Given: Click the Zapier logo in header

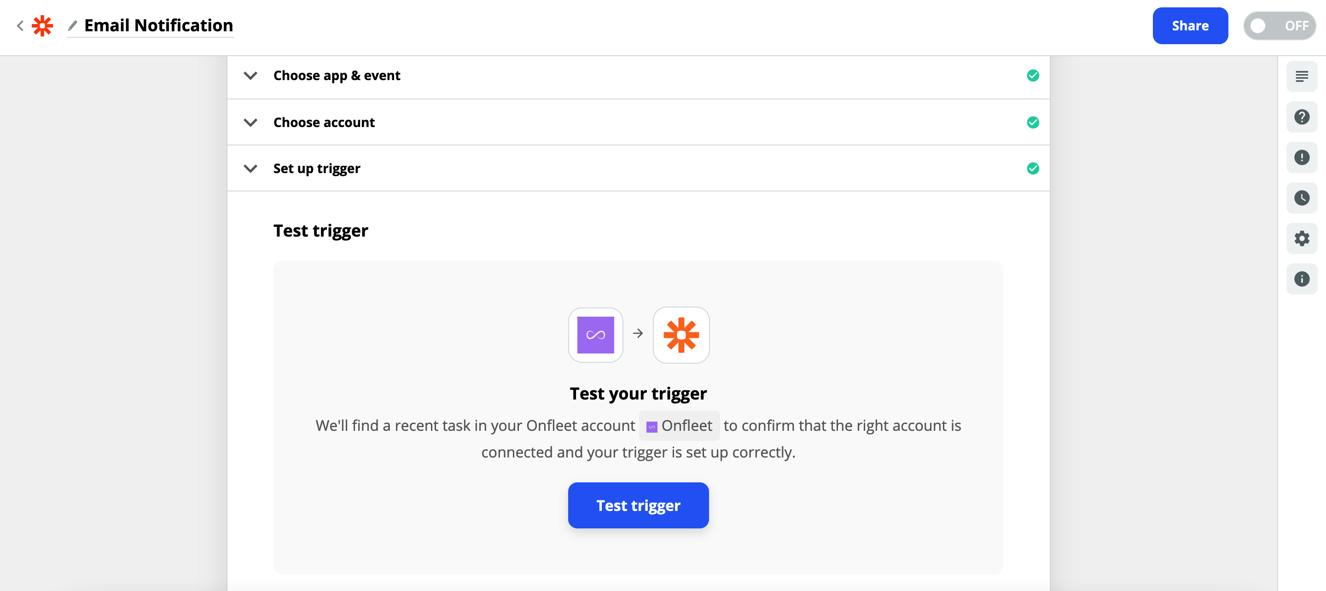Looking at the screenshot, I should point(42,26).
